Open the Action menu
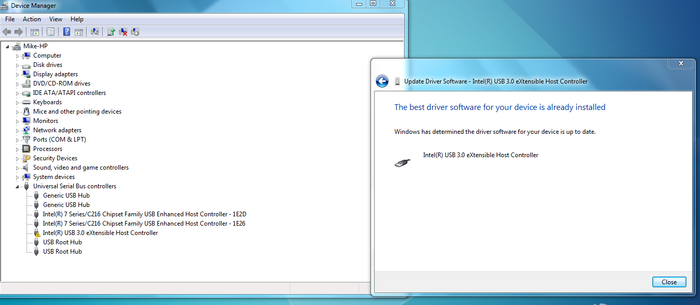The width and height of the screenshot is (700, 305). pyautogui.click(x=32, y=19)
